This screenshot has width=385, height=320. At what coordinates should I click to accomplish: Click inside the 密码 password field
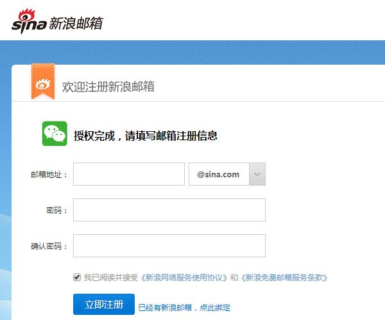coord(169,210)
